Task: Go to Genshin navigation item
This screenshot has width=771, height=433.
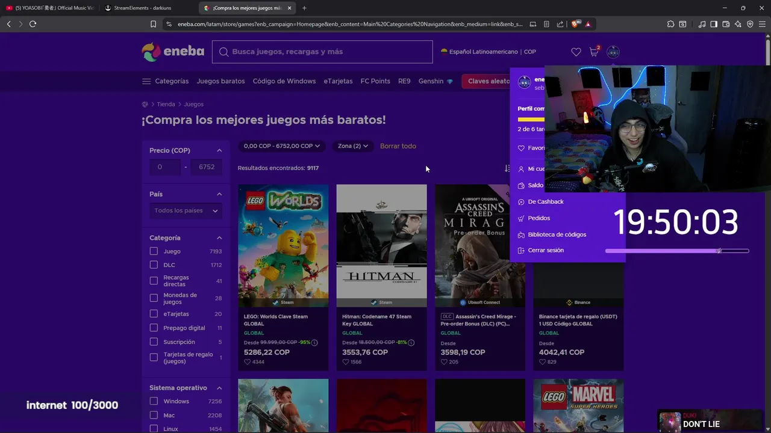Action: 435,81
